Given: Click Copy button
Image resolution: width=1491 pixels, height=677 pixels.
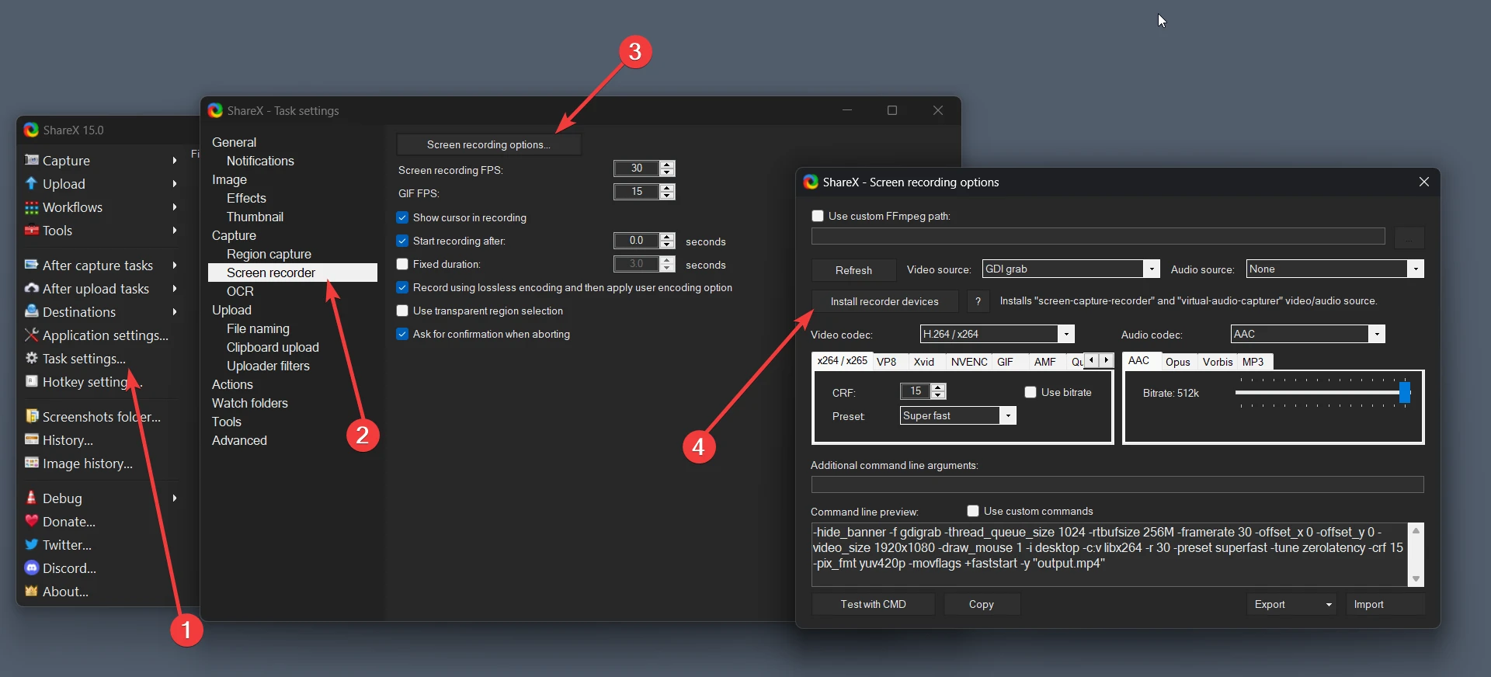Looking at the screenshot, I should click(982, 604).
